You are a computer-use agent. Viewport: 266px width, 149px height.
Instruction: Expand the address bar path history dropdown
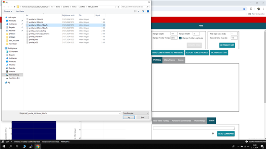click(x=116, y=7)
